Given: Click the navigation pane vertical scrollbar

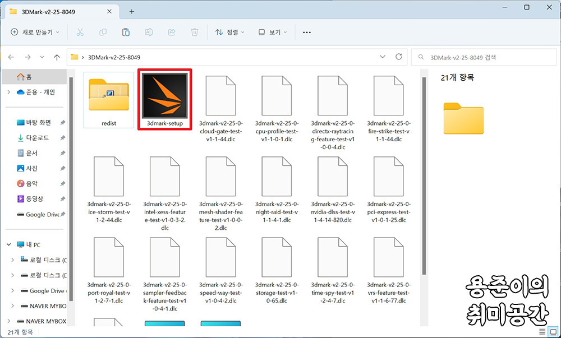Looking at the screenshot, I should coord(71,189).
